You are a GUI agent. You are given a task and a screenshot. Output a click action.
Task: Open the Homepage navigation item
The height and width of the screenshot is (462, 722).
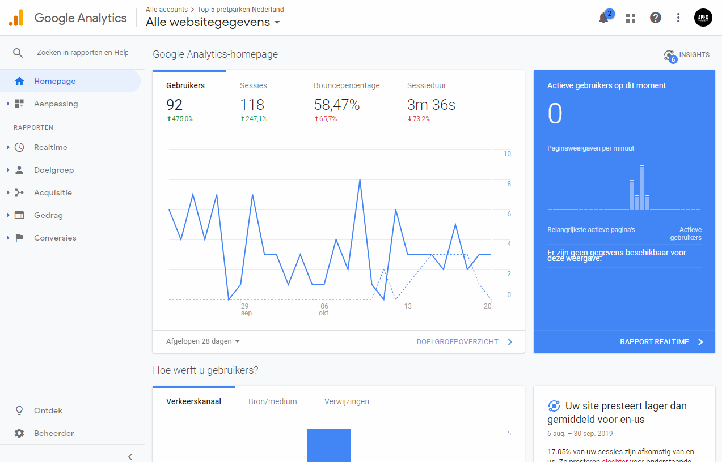click(x=70, y=81)
